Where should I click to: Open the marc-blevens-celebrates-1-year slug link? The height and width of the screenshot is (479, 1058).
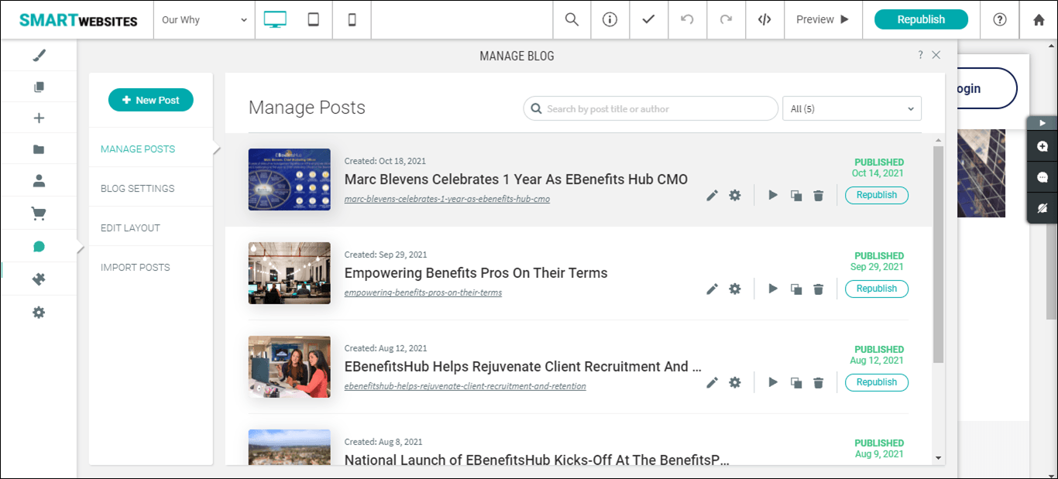point(447,199)
